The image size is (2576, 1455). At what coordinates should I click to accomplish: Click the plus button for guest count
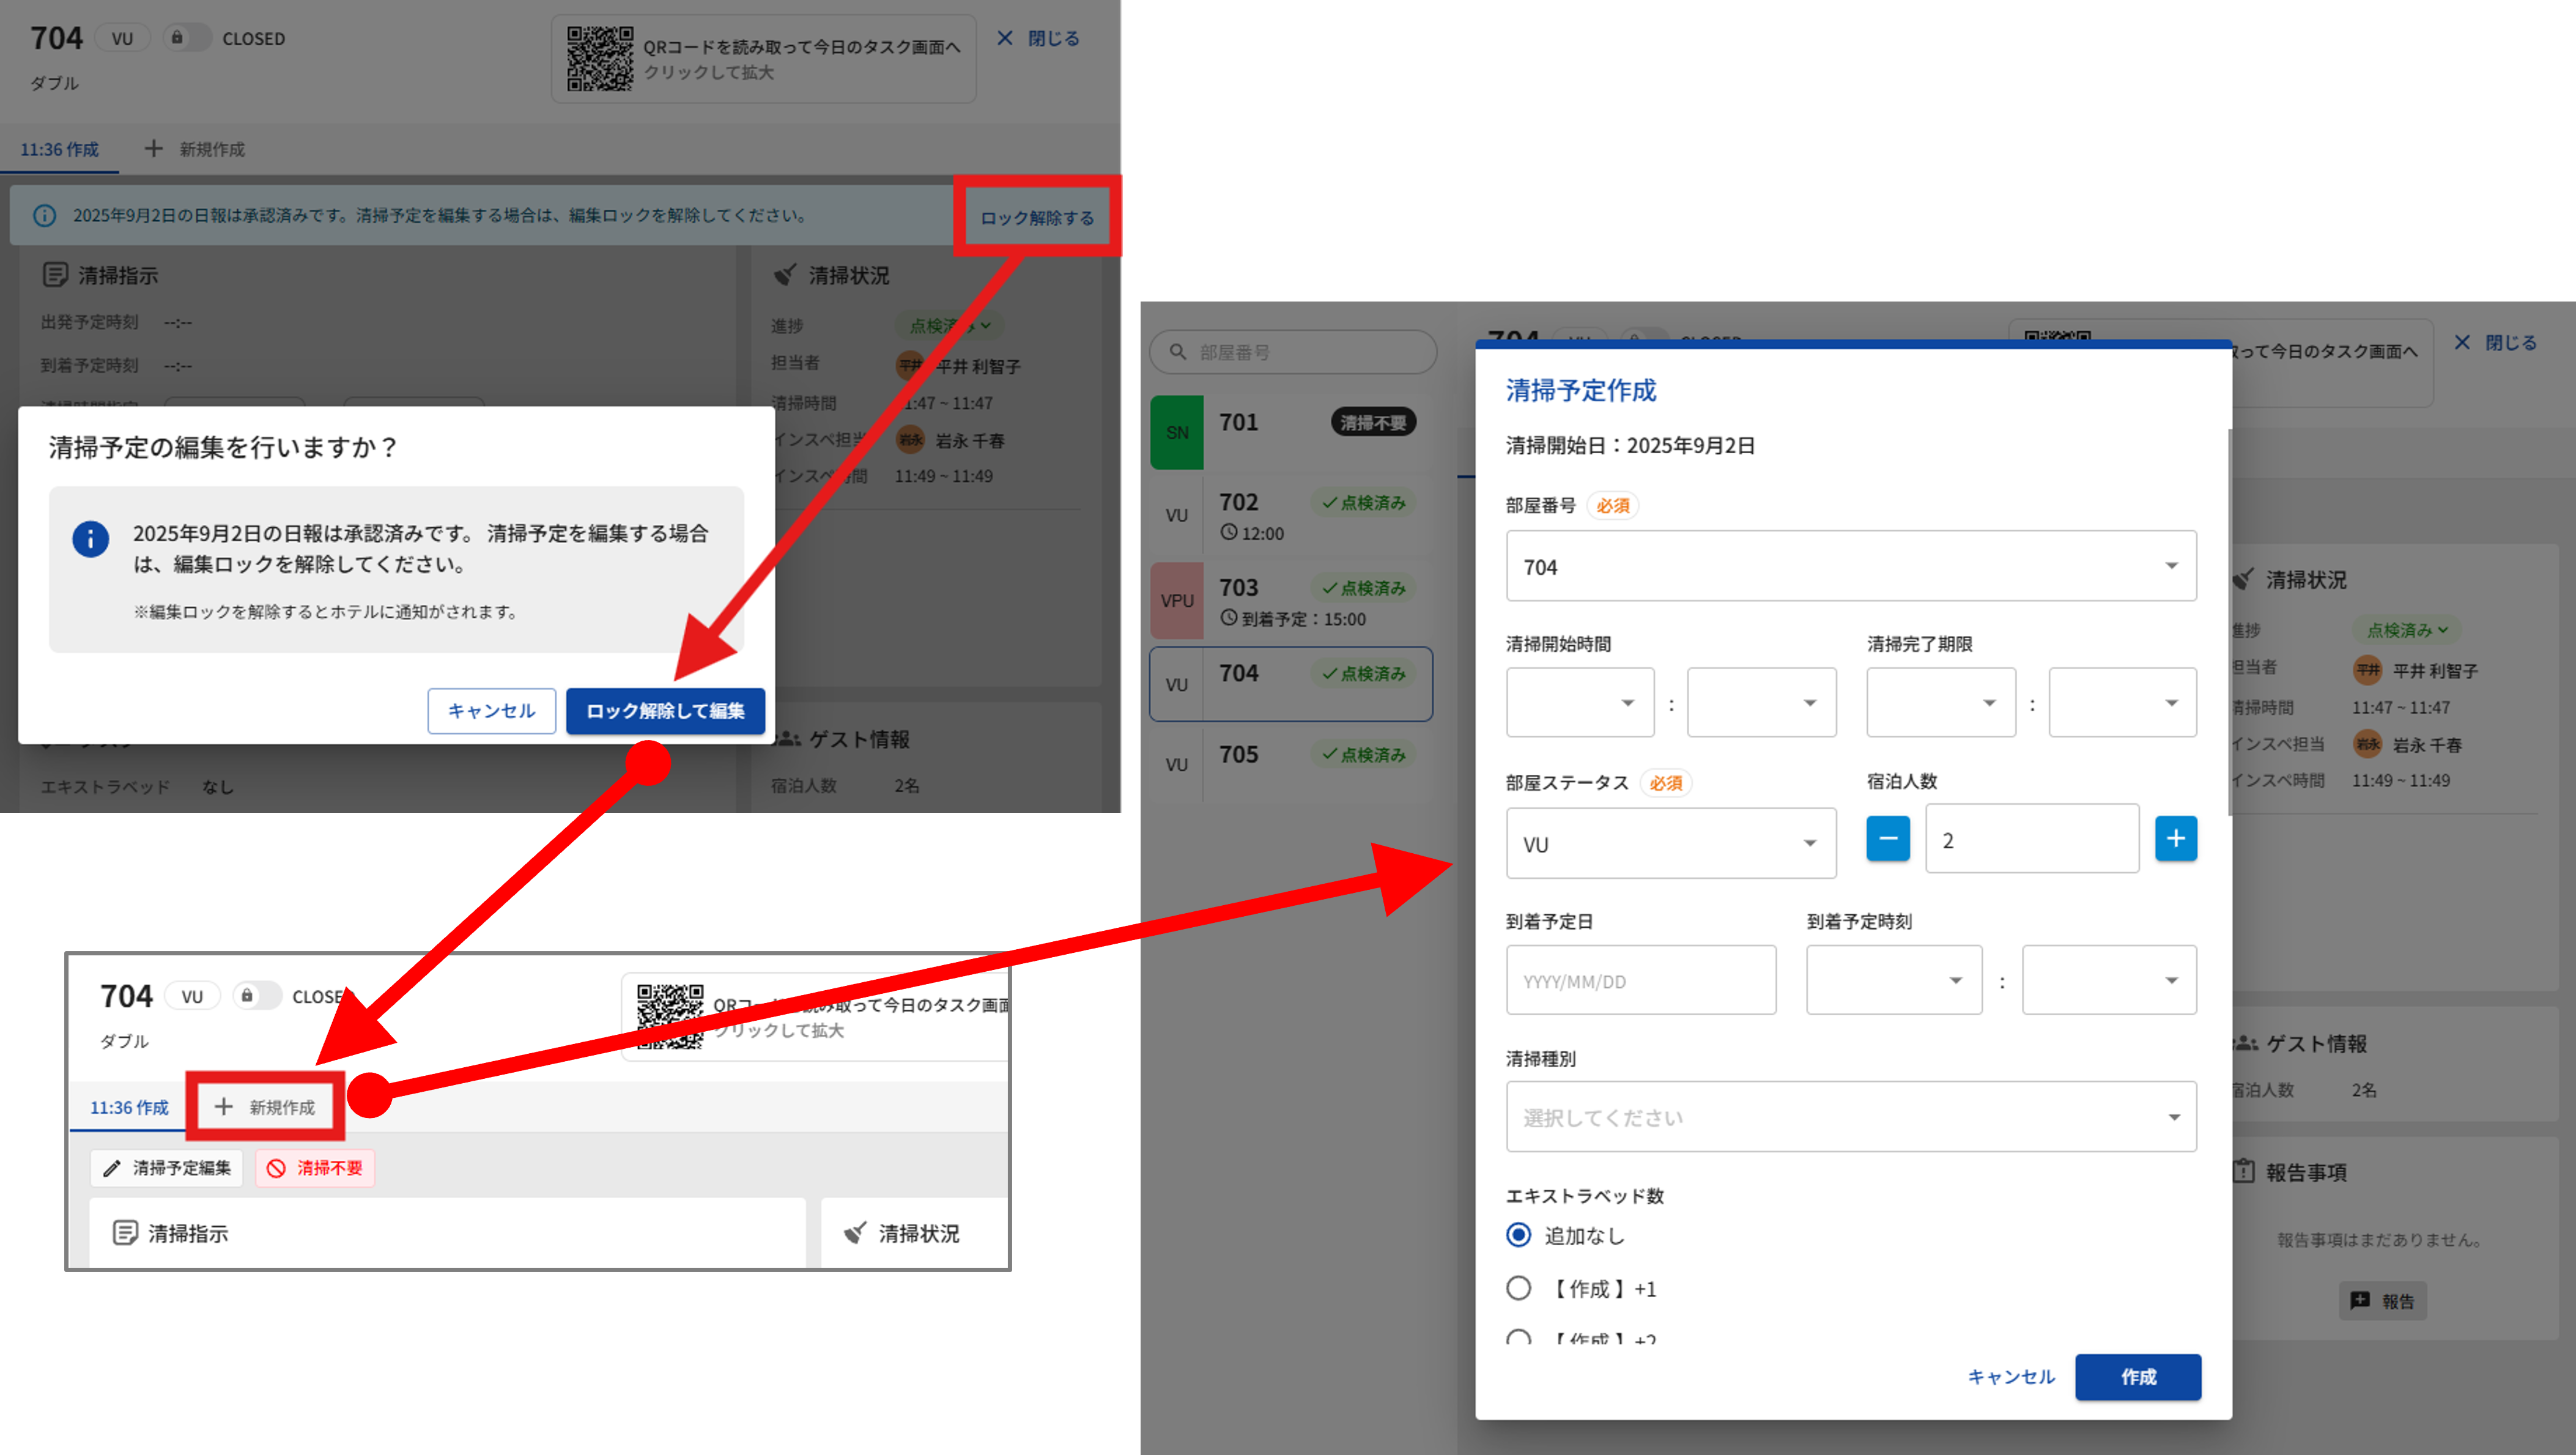pyautogui.click(x=2175, y=839)
